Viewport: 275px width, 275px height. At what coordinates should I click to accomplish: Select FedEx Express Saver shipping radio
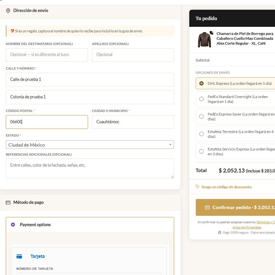[x=202, y=116]
